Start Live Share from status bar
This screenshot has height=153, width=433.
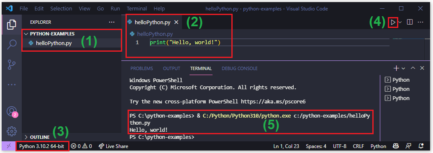click(x=113, y=146)
